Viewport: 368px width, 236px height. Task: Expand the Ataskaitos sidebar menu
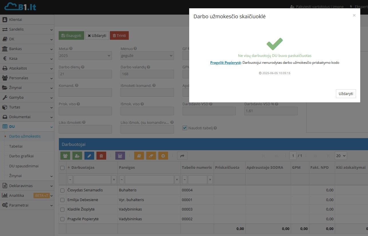point(27,68)
